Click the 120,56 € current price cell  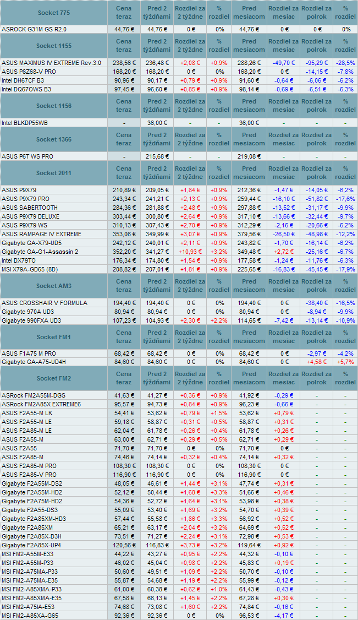click(124, 545)
